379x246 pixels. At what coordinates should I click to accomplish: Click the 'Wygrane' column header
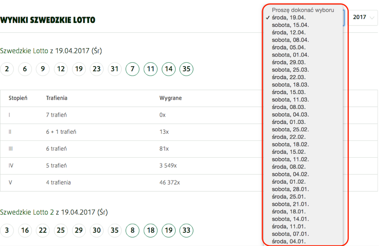tap(170, 98)
